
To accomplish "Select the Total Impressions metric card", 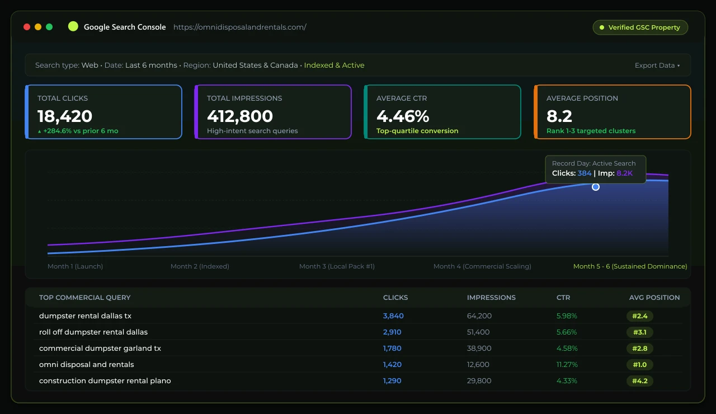I will click(x=273, y=112).
